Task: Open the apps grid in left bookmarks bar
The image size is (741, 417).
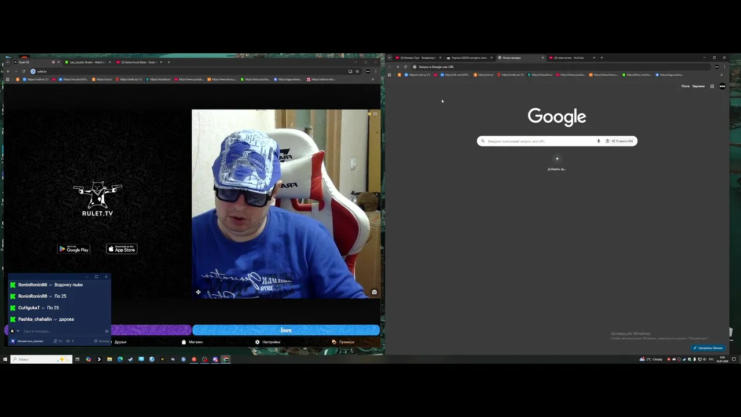Action: point(8,79)
